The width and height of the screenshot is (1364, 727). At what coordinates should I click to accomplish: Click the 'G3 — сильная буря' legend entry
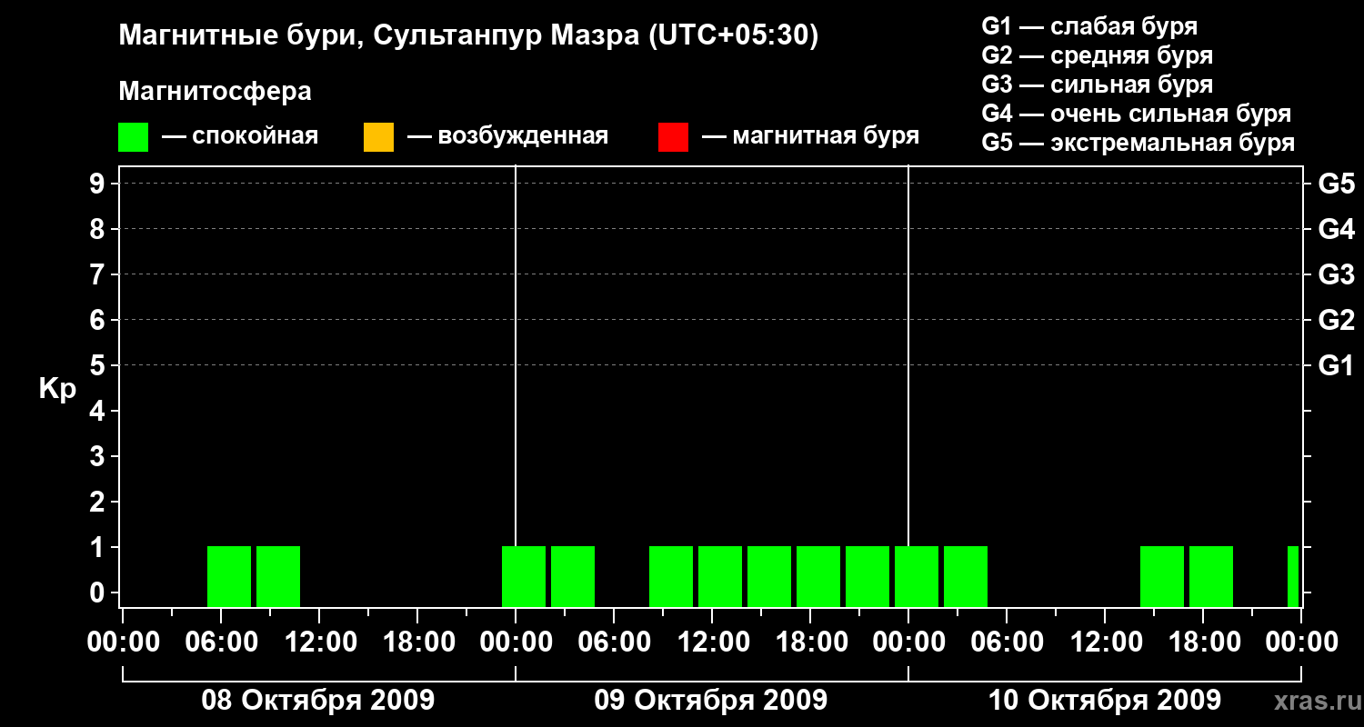pos(1097,85)
